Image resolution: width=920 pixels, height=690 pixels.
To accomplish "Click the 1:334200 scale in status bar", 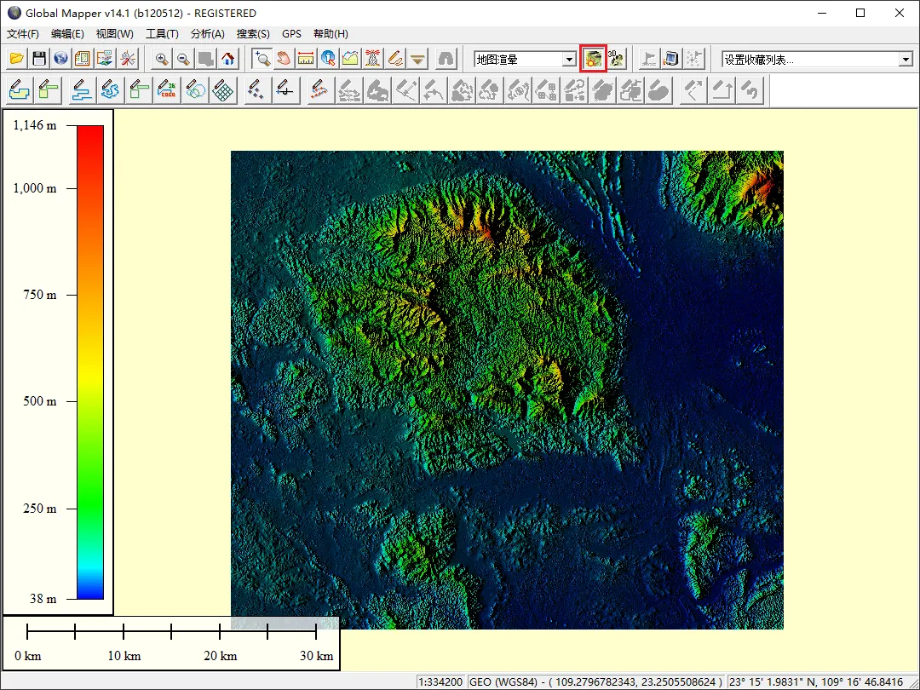I will [x=440, y=681].
